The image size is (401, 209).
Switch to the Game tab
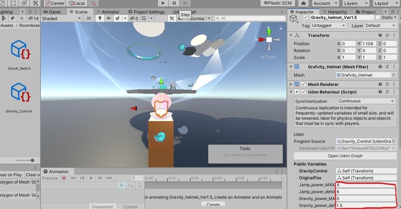tap(52, 12)
